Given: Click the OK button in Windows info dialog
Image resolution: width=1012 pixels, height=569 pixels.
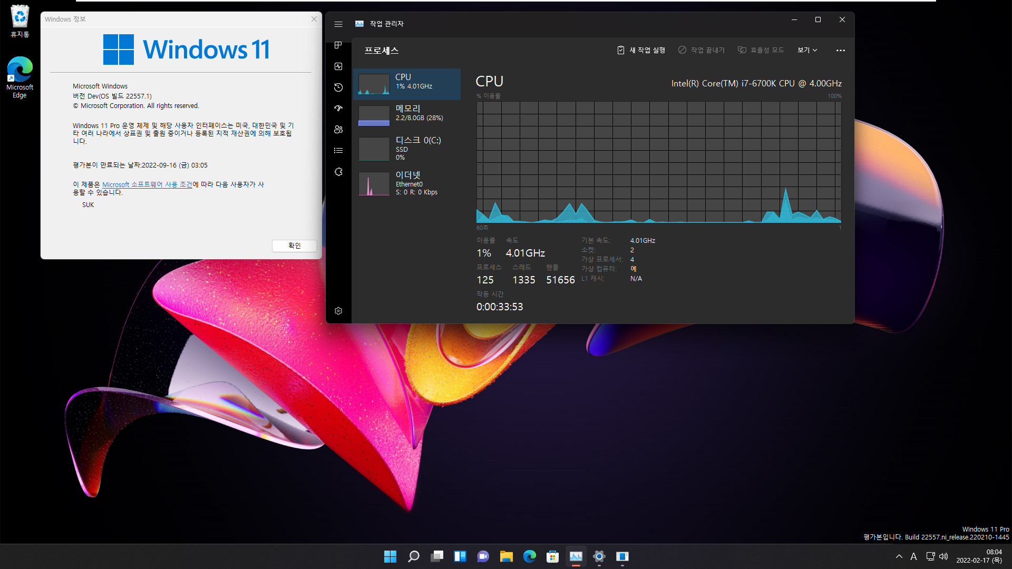Looking at the screenshot, I should (x=294, y=246).
